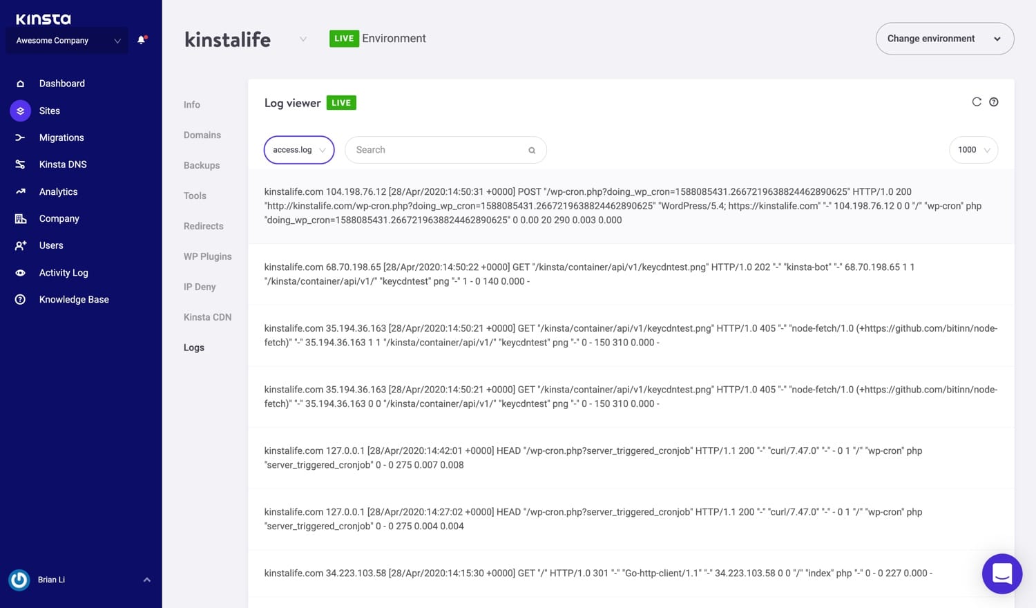Switch to the Backups tab

[x=202, y=165]
